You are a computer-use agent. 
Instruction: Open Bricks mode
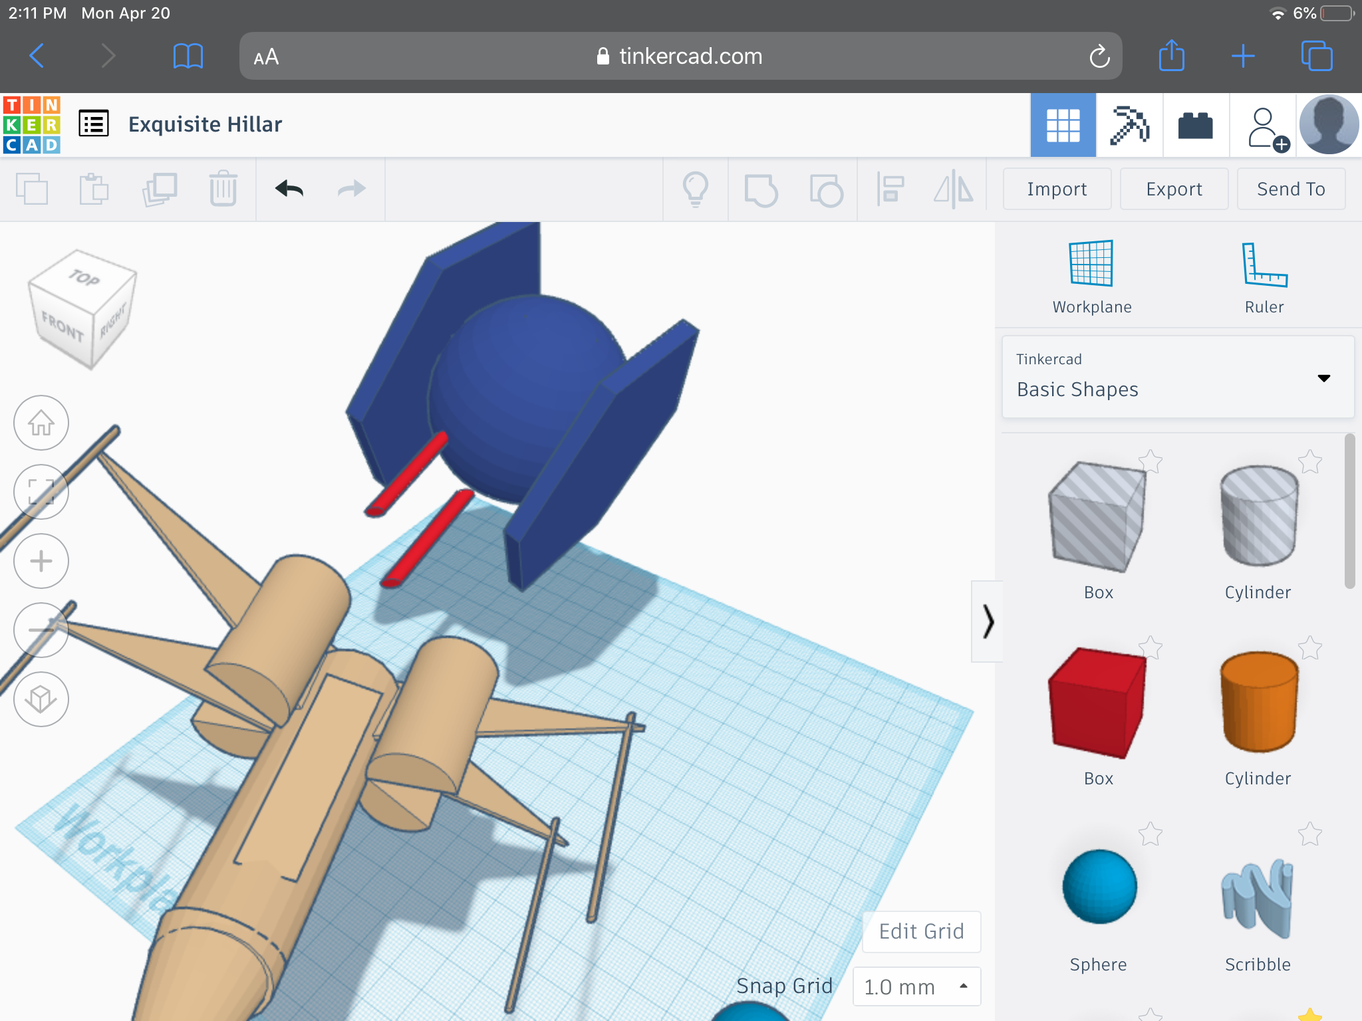(x=1196, y=125)
